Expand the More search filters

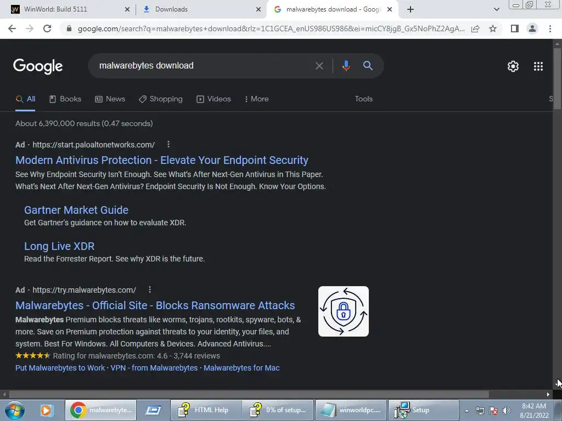pyautogui.click(x=256, y=99)
